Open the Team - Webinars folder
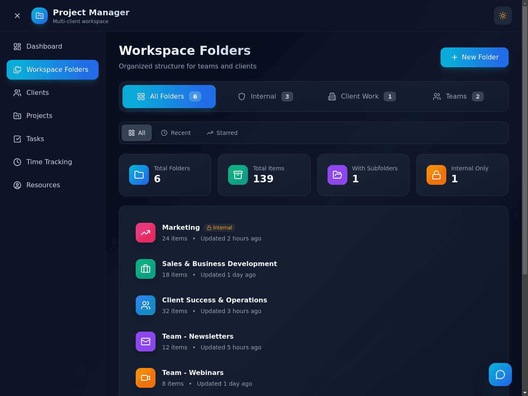The width and height of the screenshot is (528, 396). 193,372
